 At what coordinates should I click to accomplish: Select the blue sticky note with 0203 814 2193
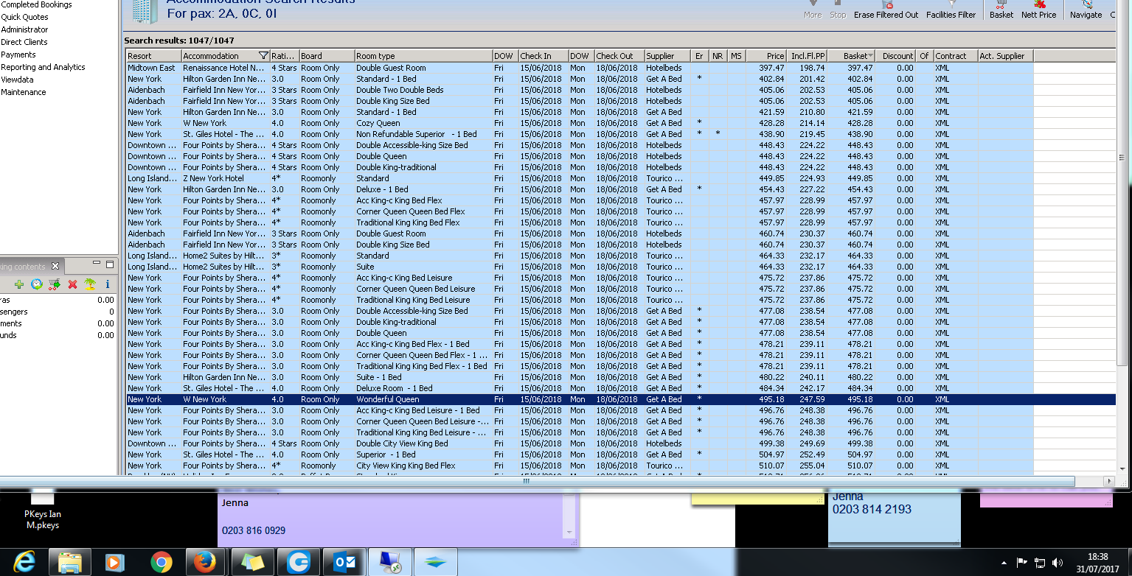(x=894, y=519)
